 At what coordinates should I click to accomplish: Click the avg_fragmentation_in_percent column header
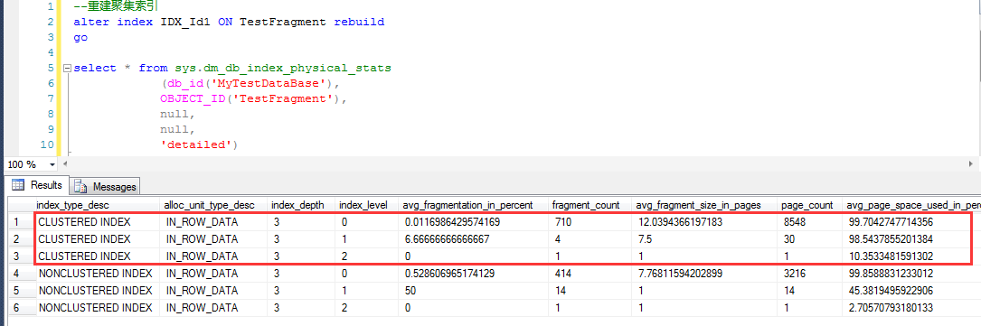point(467,205)
